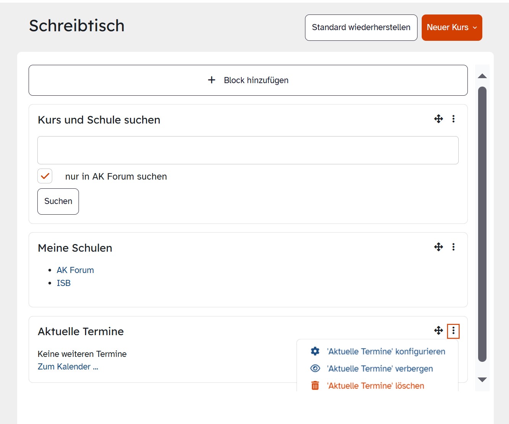509x424 pixels.
Task: Expand the Neuer Kurs dropdown
Action: coord(452,27)
